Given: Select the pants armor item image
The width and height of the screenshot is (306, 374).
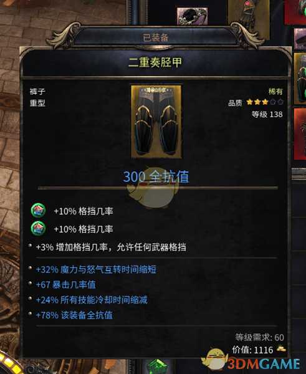Looking at the screenshot, I should click(156, 122).
